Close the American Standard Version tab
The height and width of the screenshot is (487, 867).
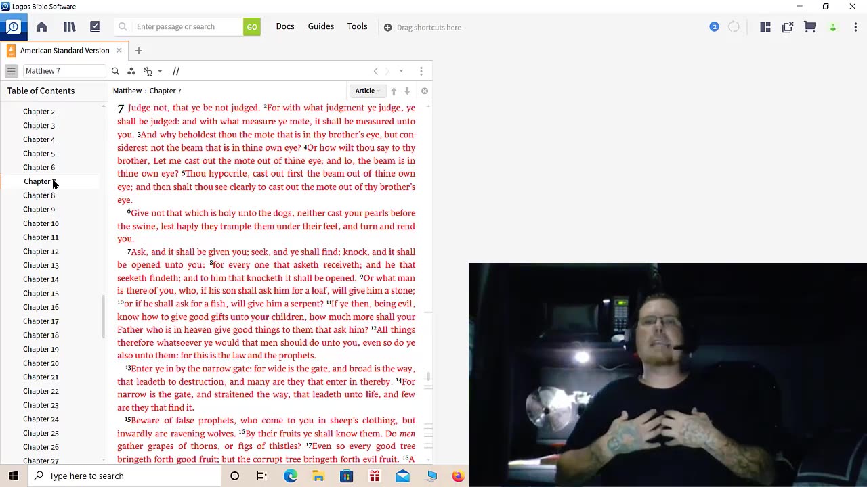119,51
